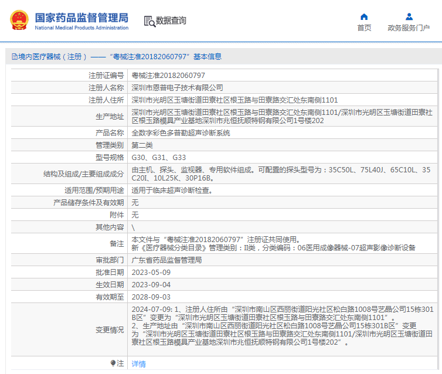Click the 适用范围/预期用途 row label
442x374 pixels.
pyautogui.click(x=94, y=191)
